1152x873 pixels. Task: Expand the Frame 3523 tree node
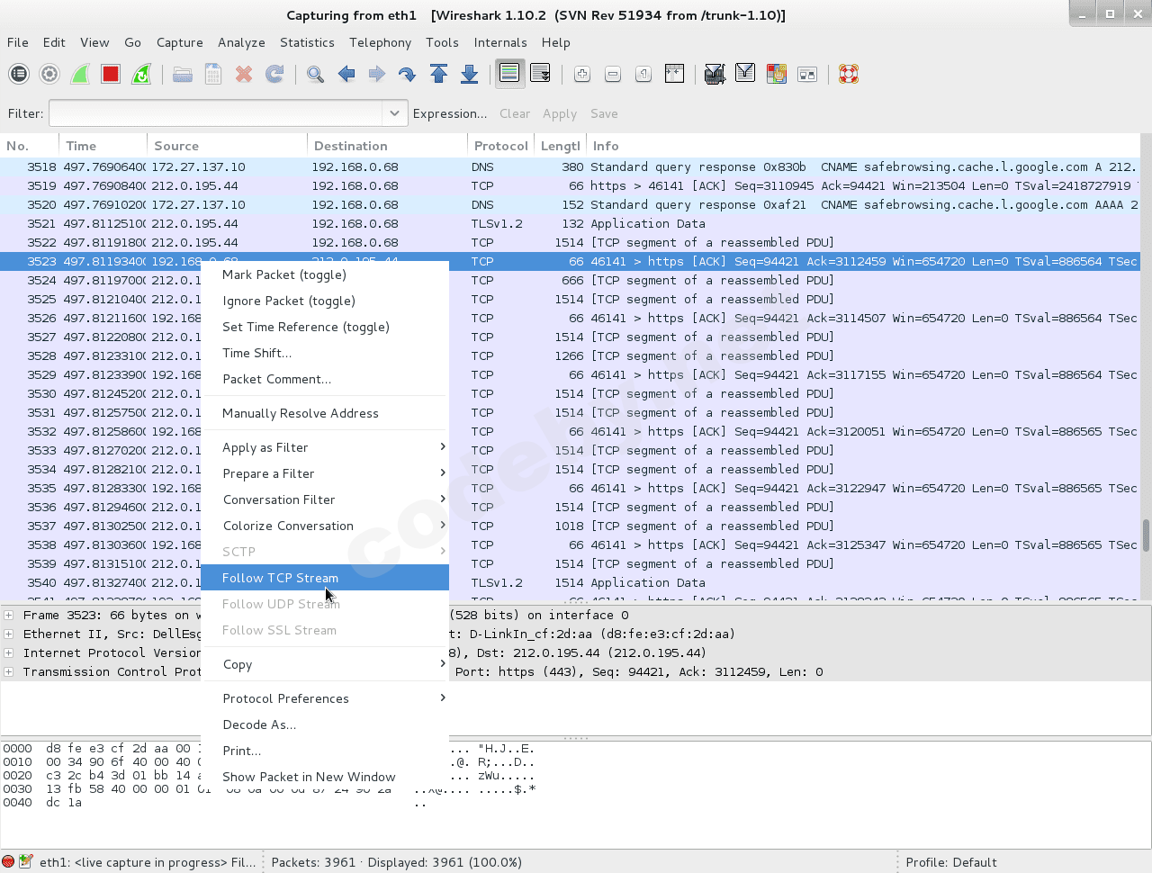coord(9,616)
